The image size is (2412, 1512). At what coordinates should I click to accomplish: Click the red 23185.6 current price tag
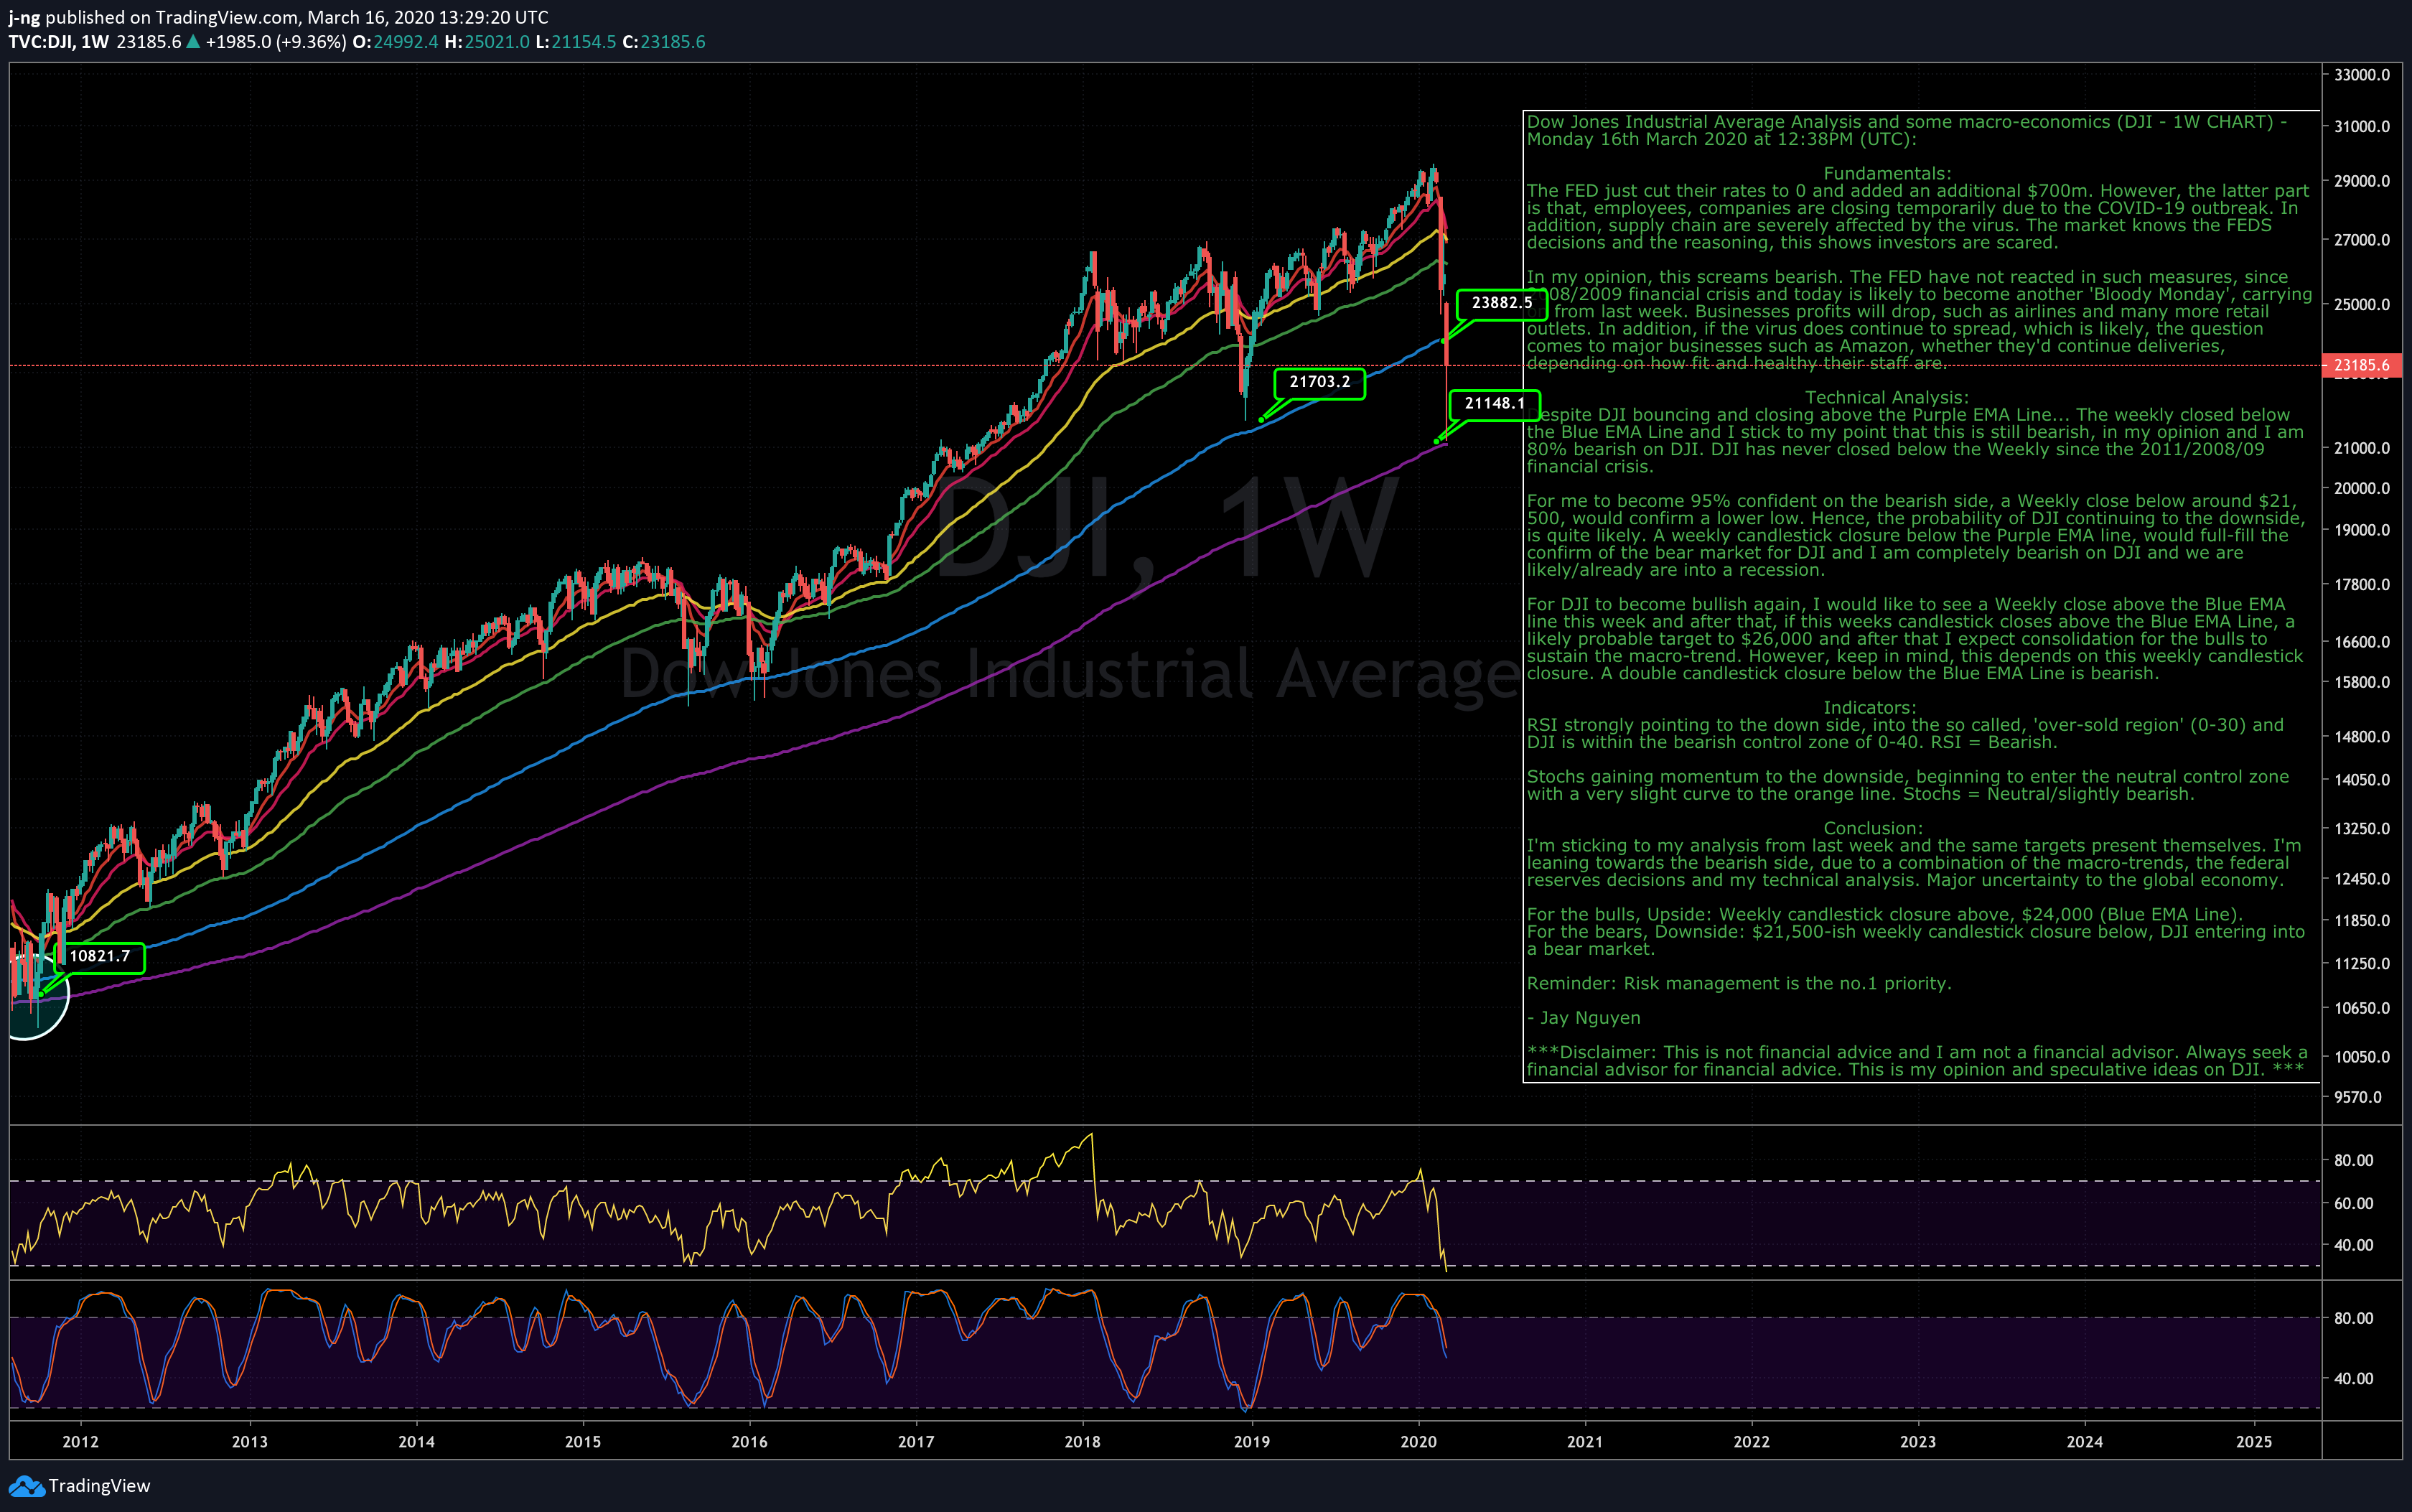[2361, 365]
